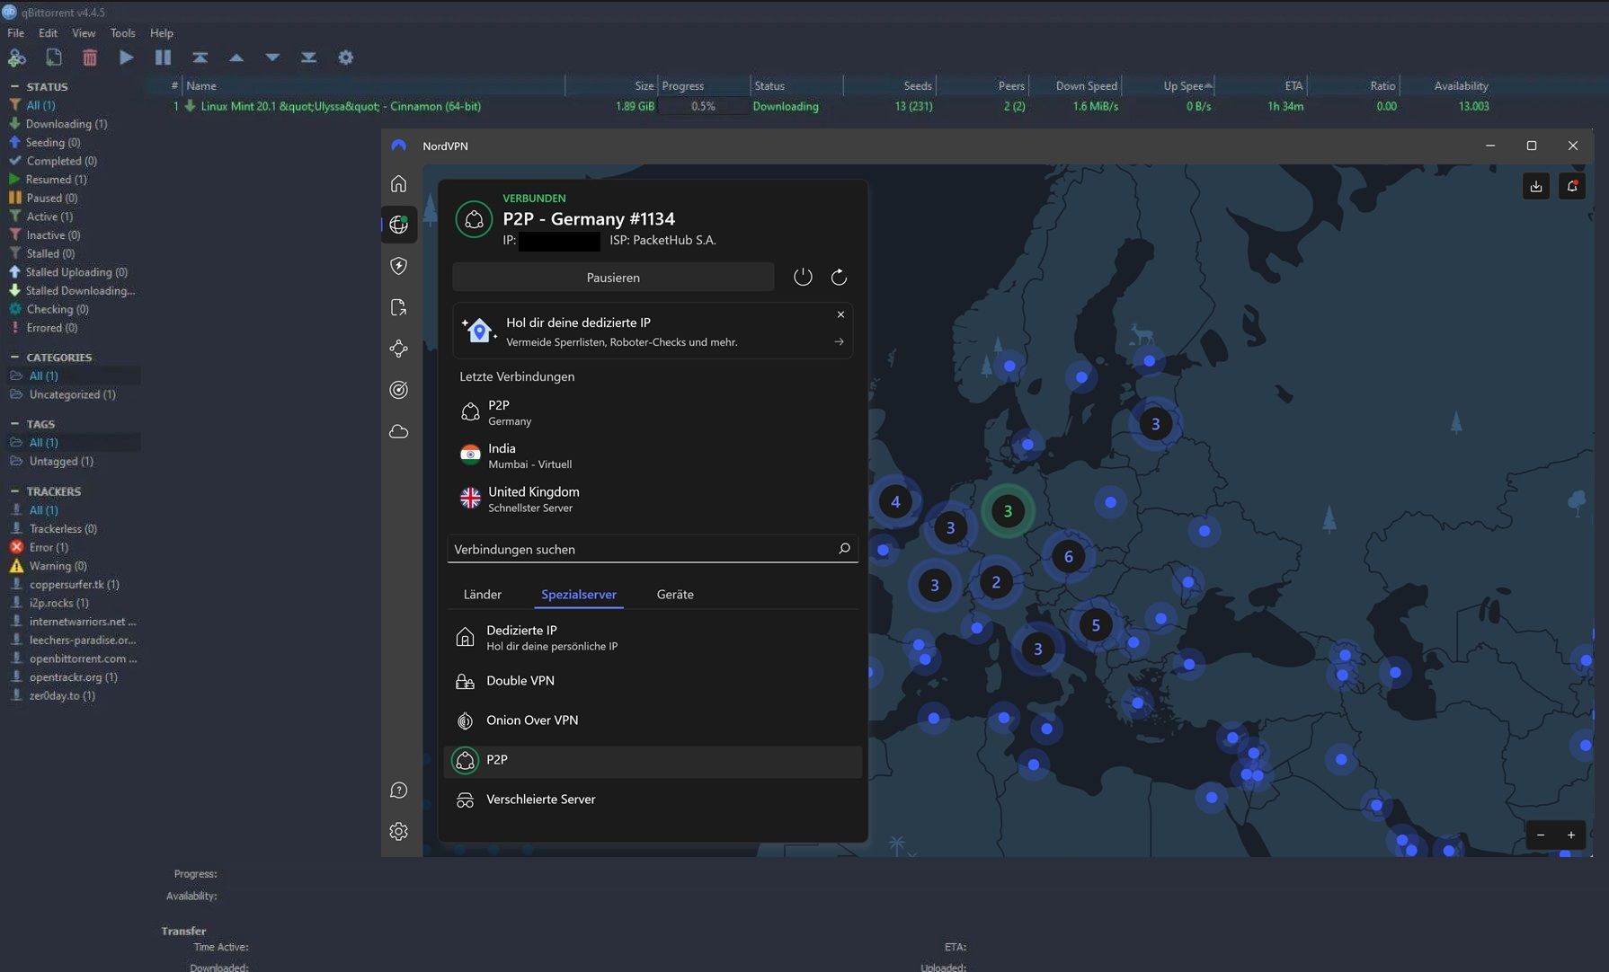The image size is (1609, 972).
Task: Open the Help menu
Action: [x=162, y=33]
